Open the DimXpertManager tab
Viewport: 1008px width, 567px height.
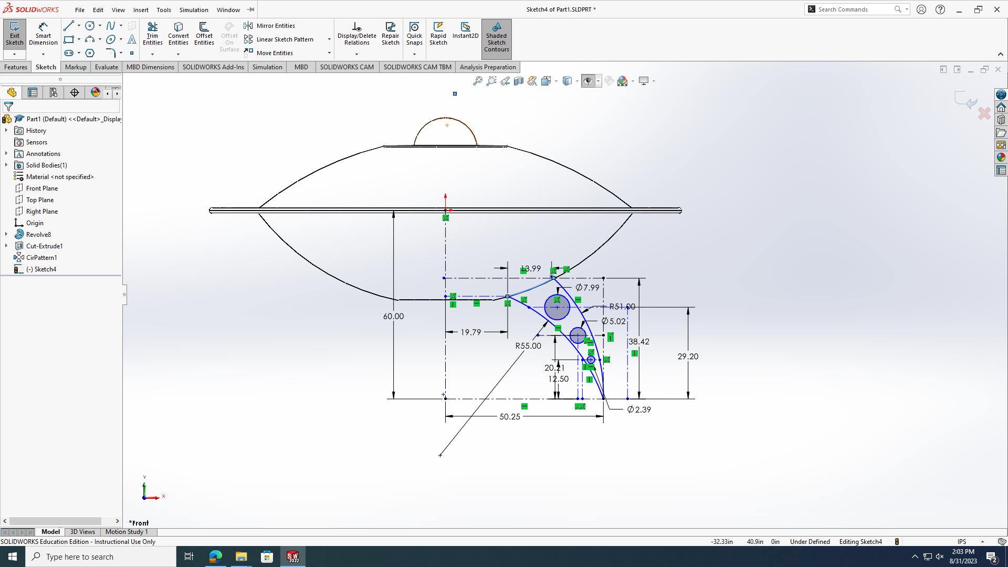pos(75,92)
